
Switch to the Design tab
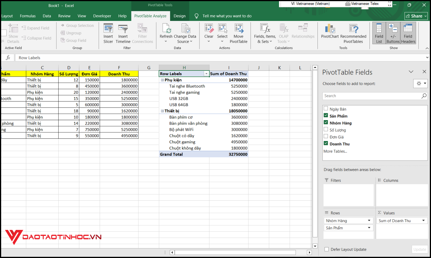[x=180, y=16]
